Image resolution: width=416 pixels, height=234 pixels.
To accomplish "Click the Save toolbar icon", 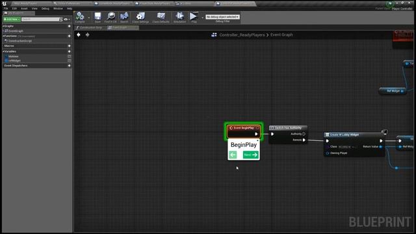I will pyautogui.click(x=97, y=18).
